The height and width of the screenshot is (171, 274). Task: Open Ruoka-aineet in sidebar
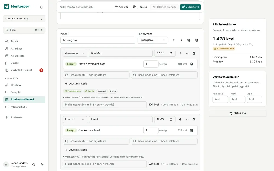(24, 107)
